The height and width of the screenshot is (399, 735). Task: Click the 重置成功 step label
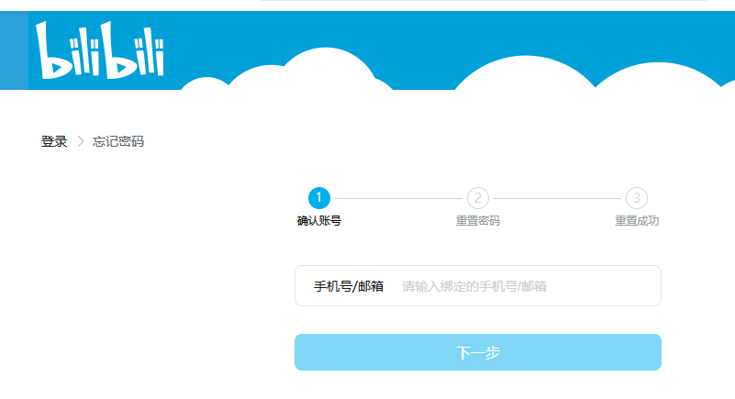(637, 220)
